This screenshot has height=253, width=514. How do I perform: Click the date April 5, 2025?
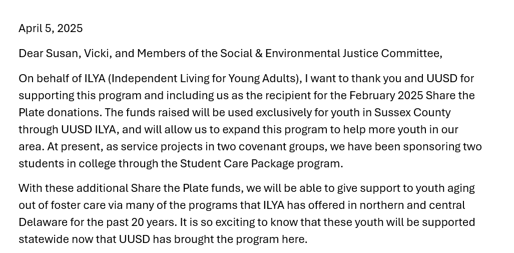51,29
